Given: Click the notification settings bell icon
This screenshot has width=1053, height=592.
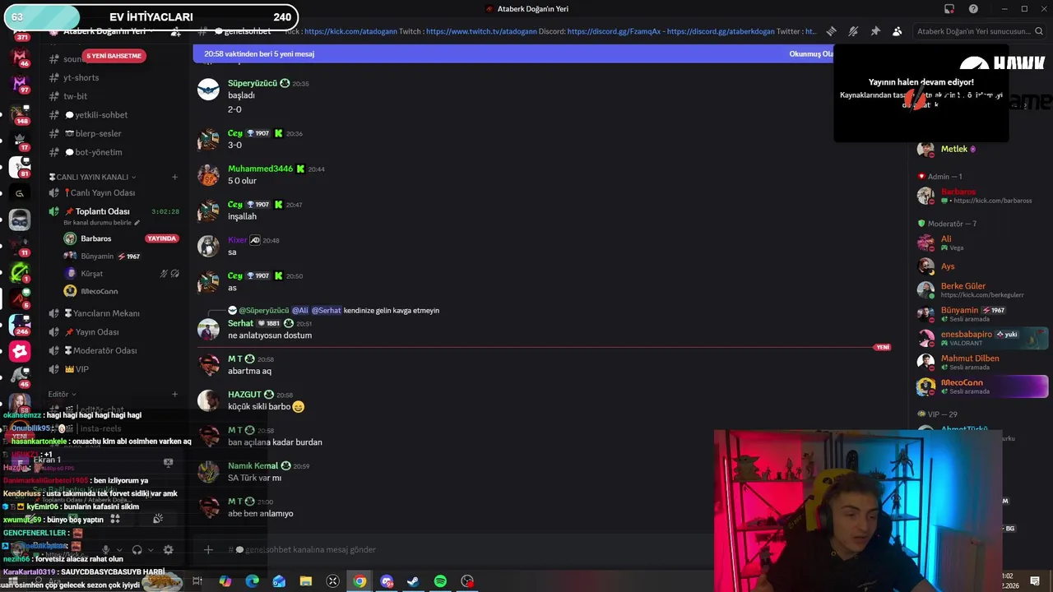Looking at the screenshot, I should tap(853, 31).
